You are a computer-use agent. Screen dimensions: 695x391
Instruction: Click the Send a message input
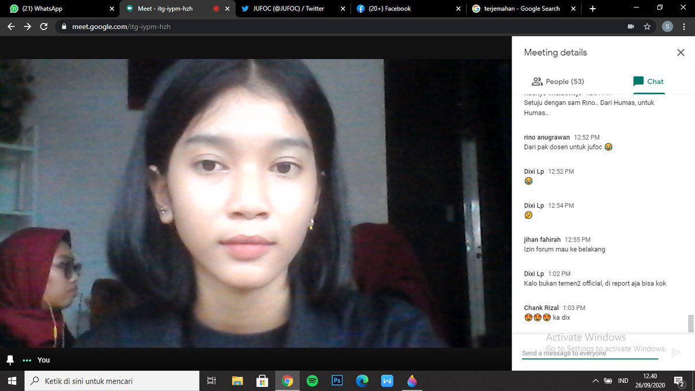[x=590, y=353]
